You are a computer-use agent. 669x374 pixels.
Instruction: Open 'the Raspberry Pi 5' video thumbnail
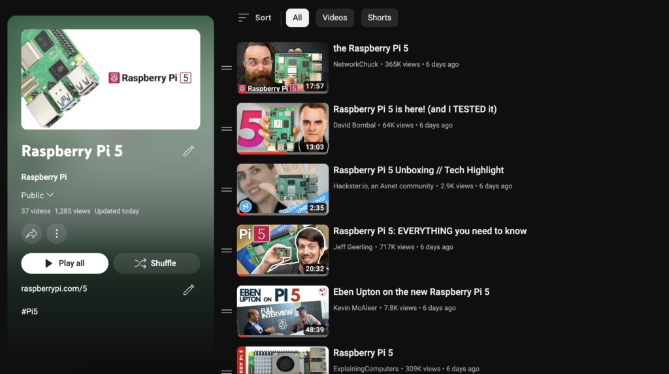click(283, 67)
